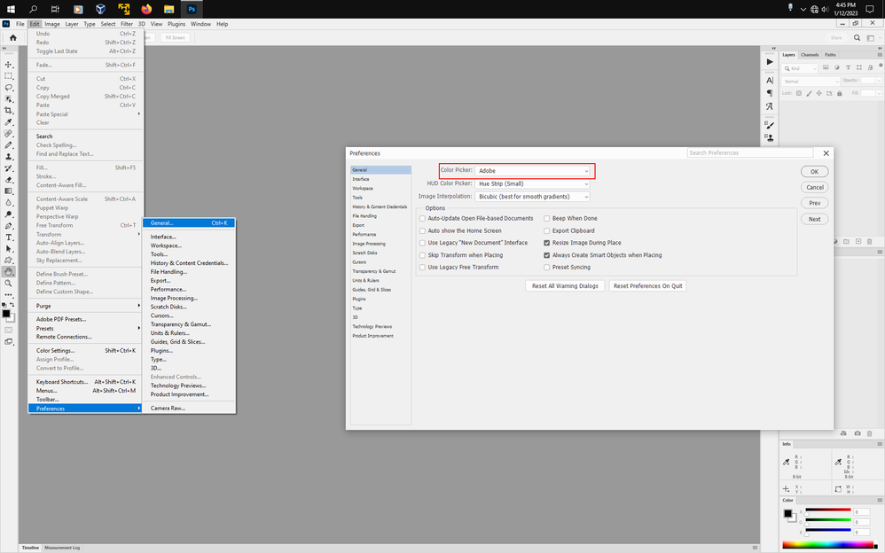The image size is (885, 553).
Task: Check Skip Transform when Placing
Action: [422, 255]
